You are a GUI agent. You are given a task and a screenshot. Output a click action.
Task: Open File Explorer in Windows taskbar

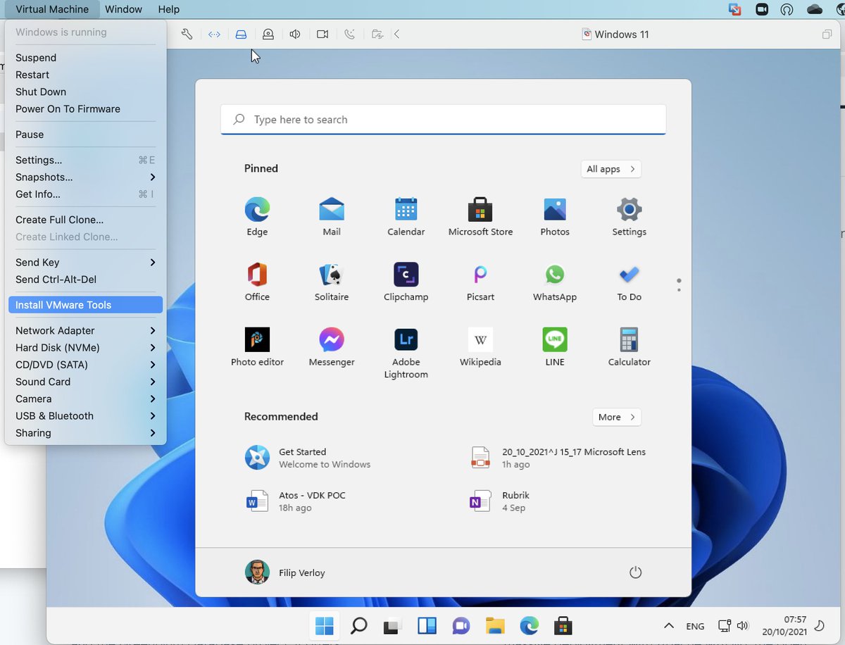[x=495, y=625]
